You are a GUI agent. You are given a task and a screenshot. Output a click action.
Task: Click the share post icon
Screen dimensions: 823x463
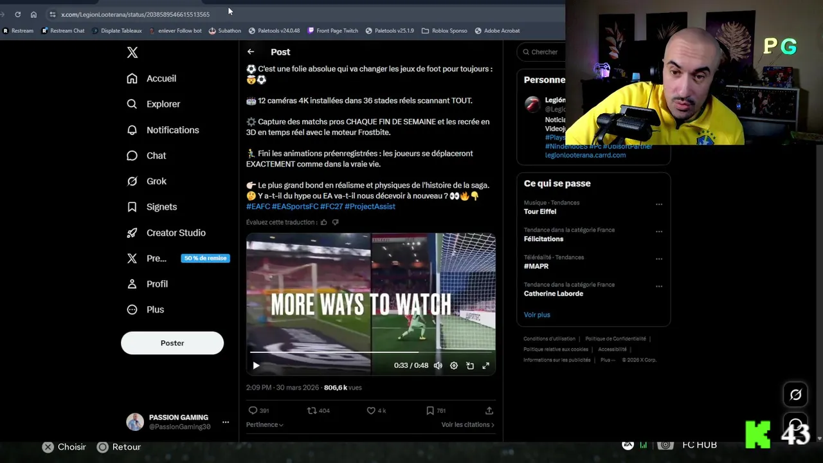(489, 410)
